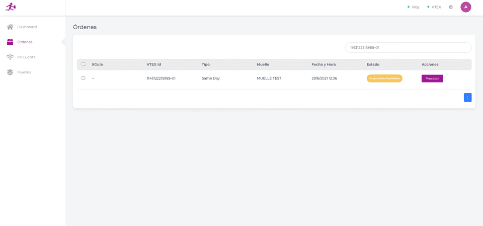
Task: Click the VTEX green status dot
Action: pyautogui.click(x=428, y=7)
